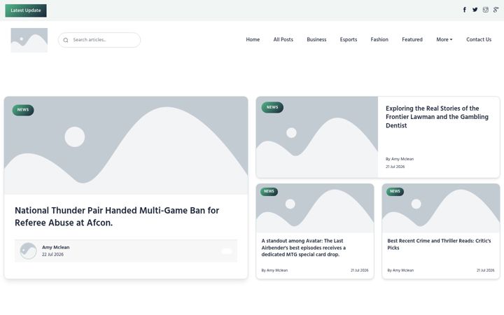The image size is (504, 315).
Task: Open the Facebook social icon
Action: [x=465, y=10]
